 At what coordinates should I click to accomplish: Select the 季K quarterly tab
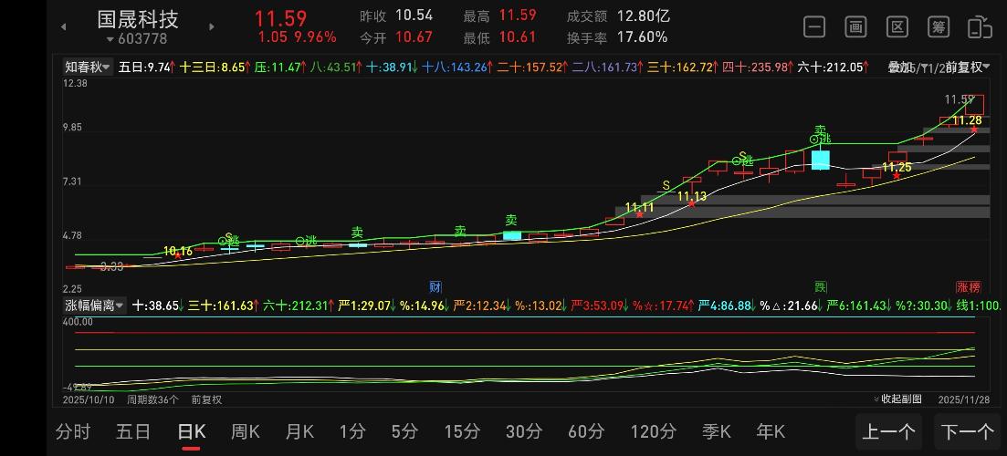coord(717,431)
